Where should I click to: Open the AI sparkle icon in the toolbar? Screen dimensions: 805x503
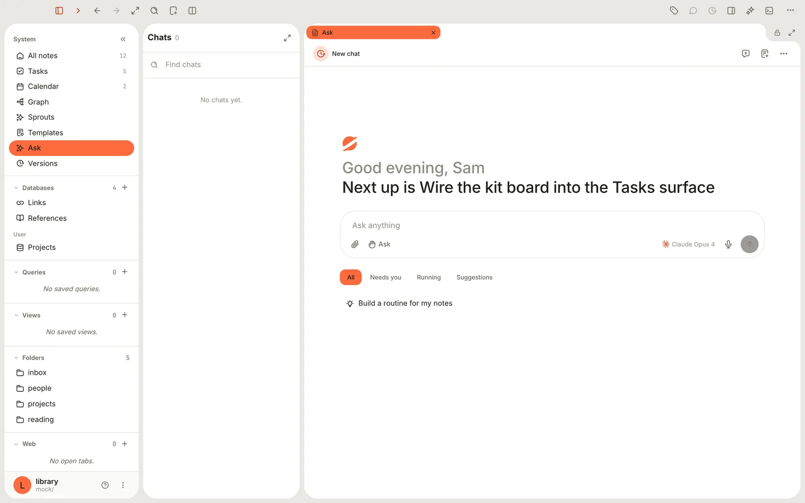(x=750, y=11)
